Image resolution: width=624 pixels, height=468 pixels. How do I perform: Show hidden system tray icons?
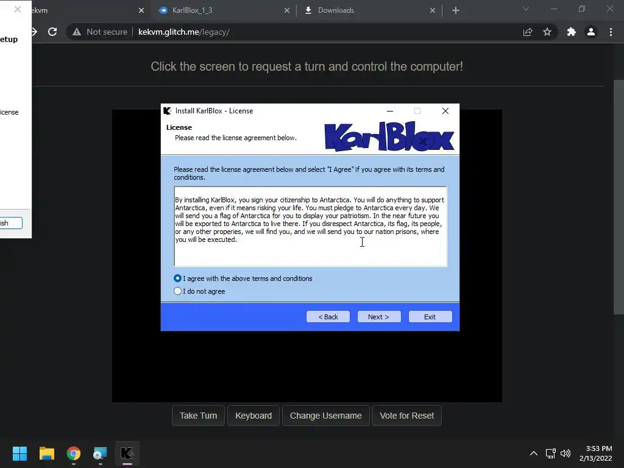pos(534,453)
